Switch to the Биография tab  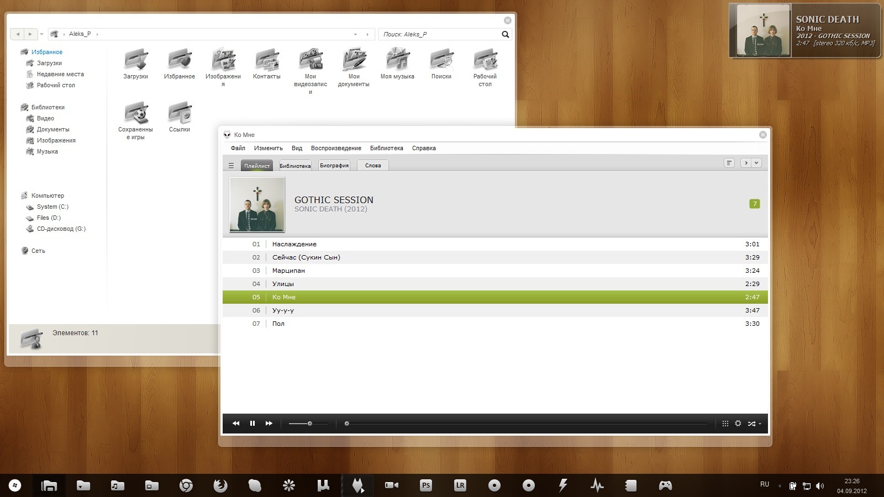[334, 166]
